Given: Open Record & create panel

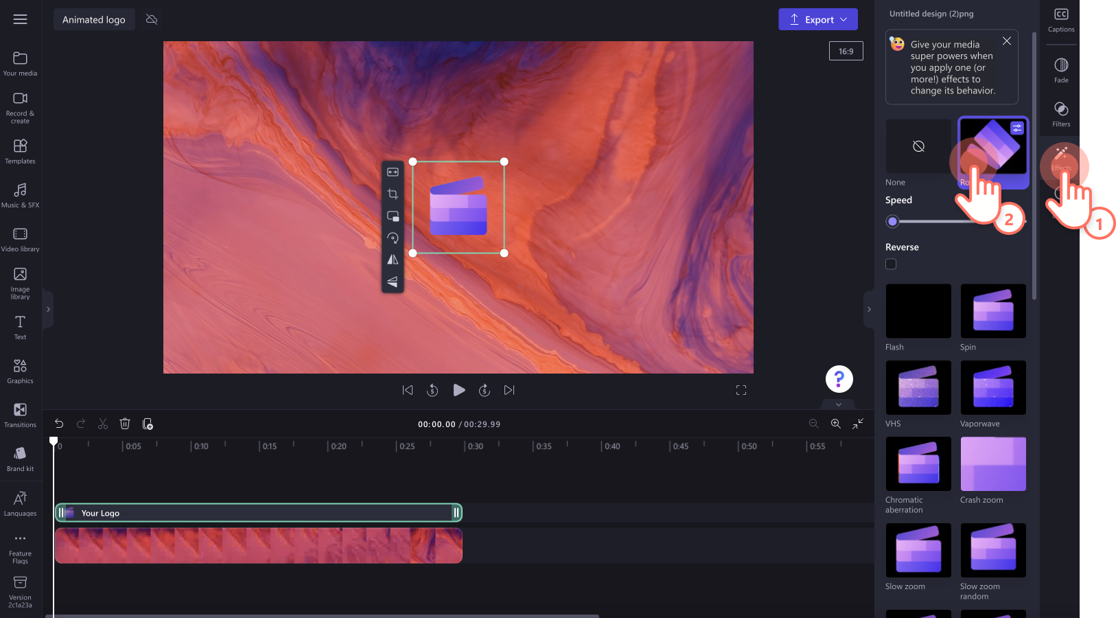Looking at the screenshot, I should click(21, 108).
